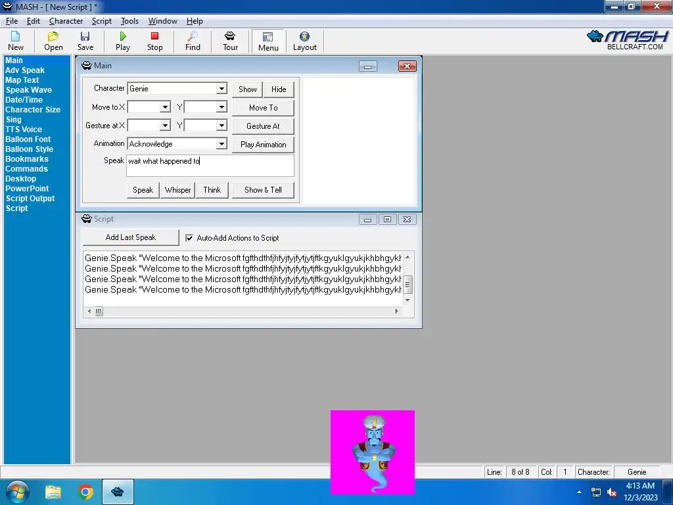Select the MASH taskbar button
Screen dimensions: 673x505
pos(118,492)
